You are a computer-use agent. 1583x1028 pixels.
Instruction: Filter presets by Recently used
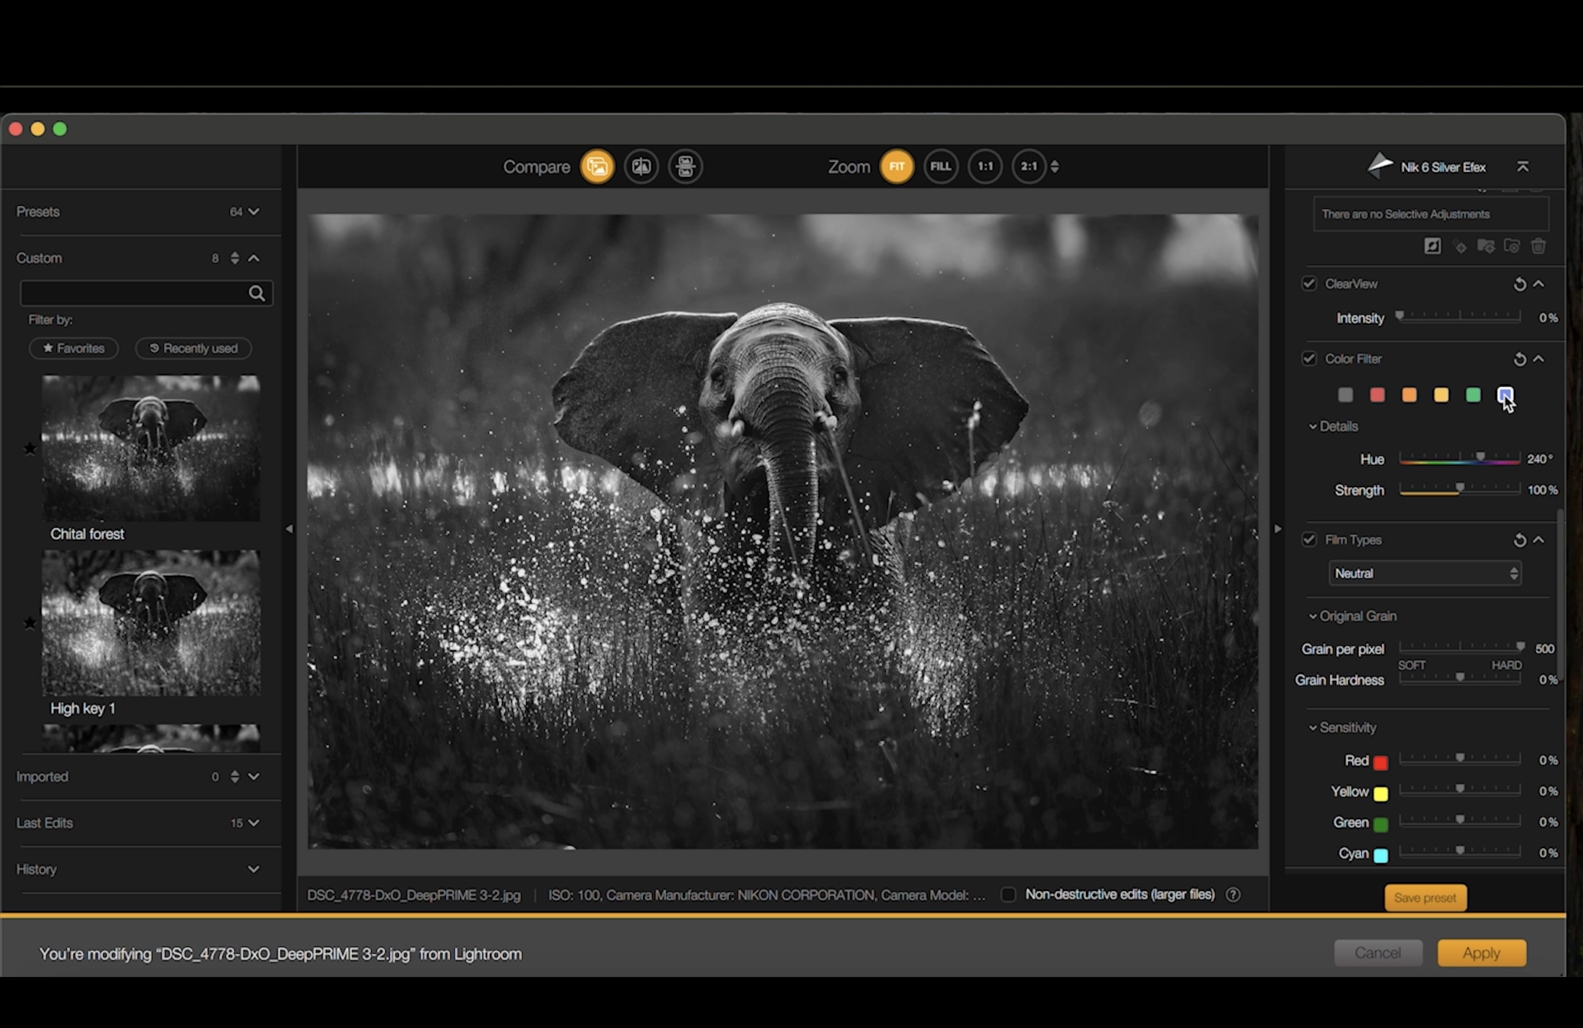(x=193, y=348)
